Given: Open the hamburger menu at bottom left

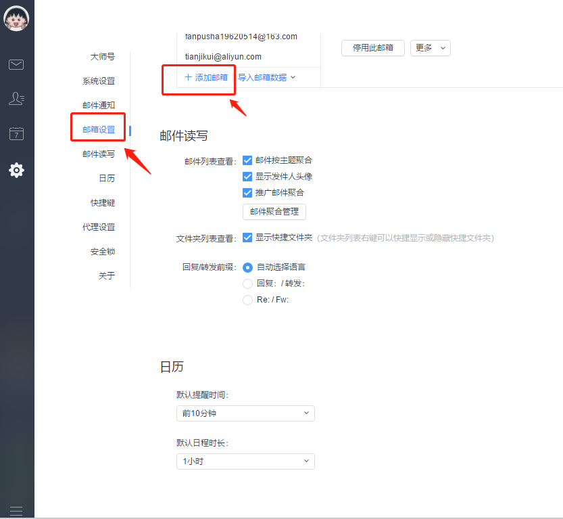Looking at the screenshot, I should pos(16,510).
